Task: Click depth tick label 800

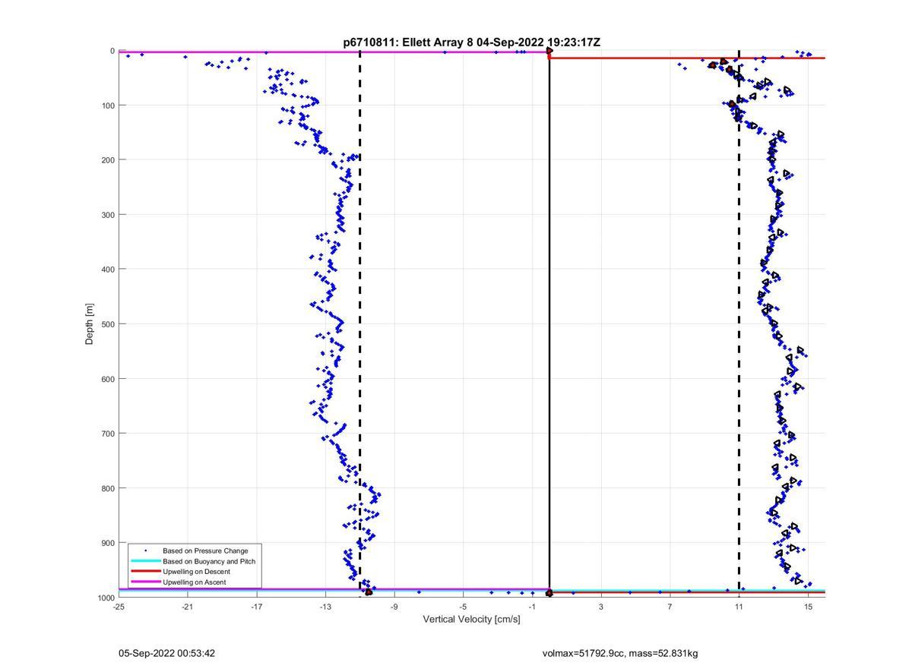Action: [109, 488]
